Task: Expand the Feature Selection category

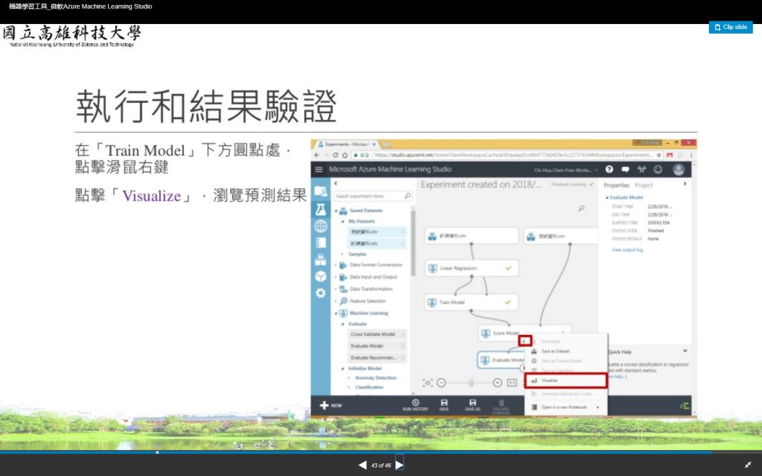Action: (x=336, y=301)
